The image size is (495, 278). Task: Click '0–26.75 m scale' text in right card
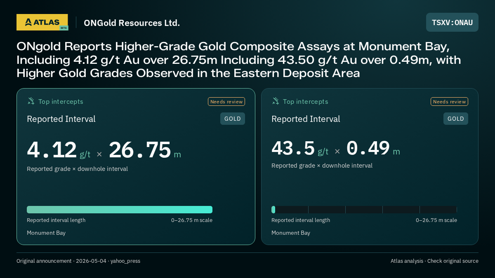point(436,220)
